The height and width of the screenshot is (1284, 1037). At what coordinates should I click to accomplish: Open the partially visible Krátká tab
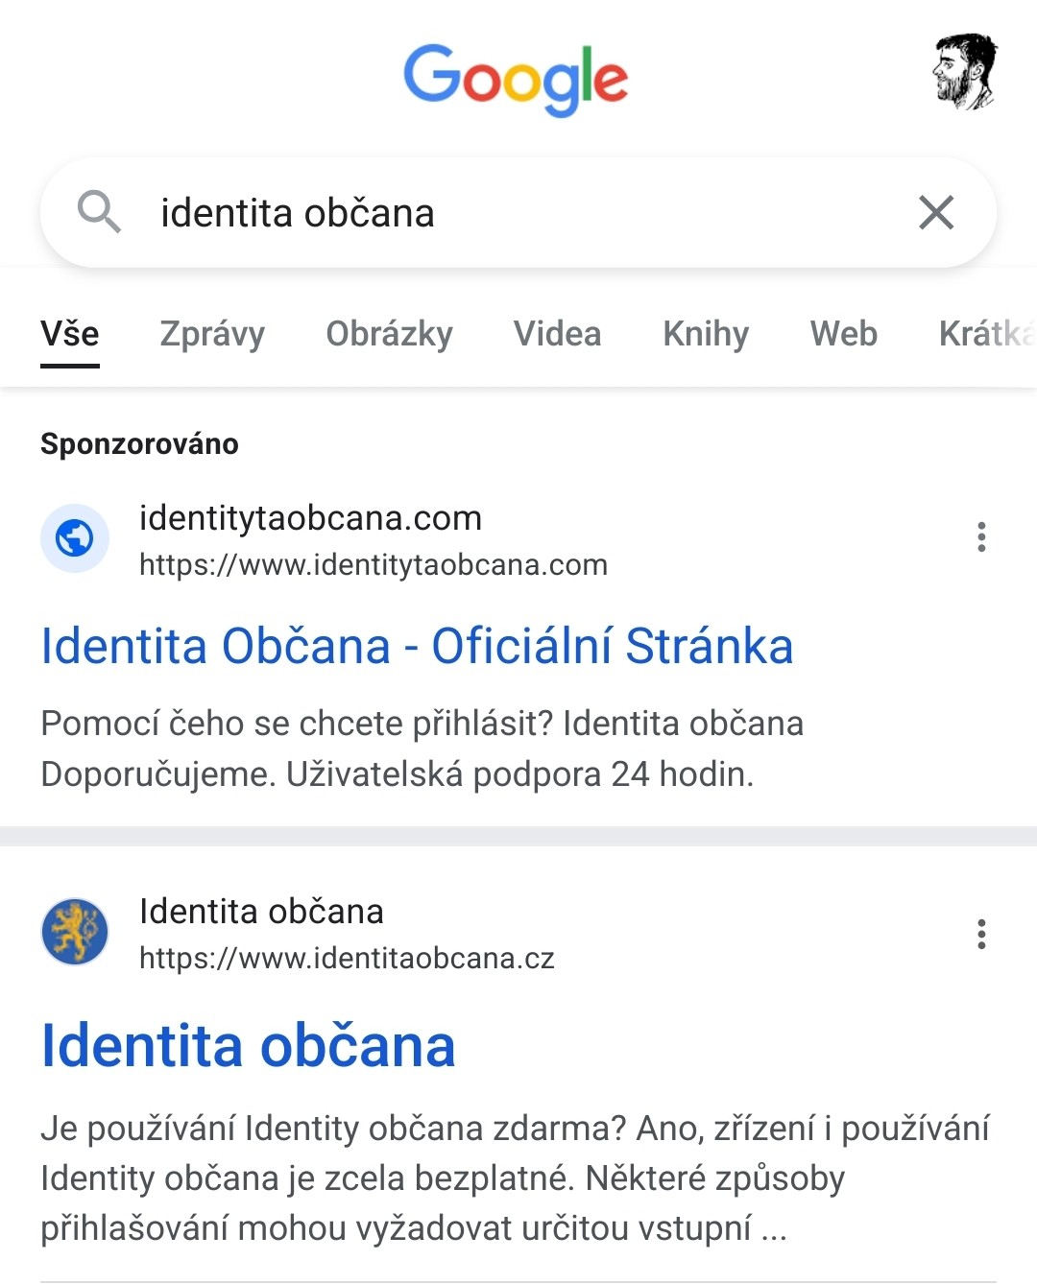pyautogui.click(x=986, y=334)
